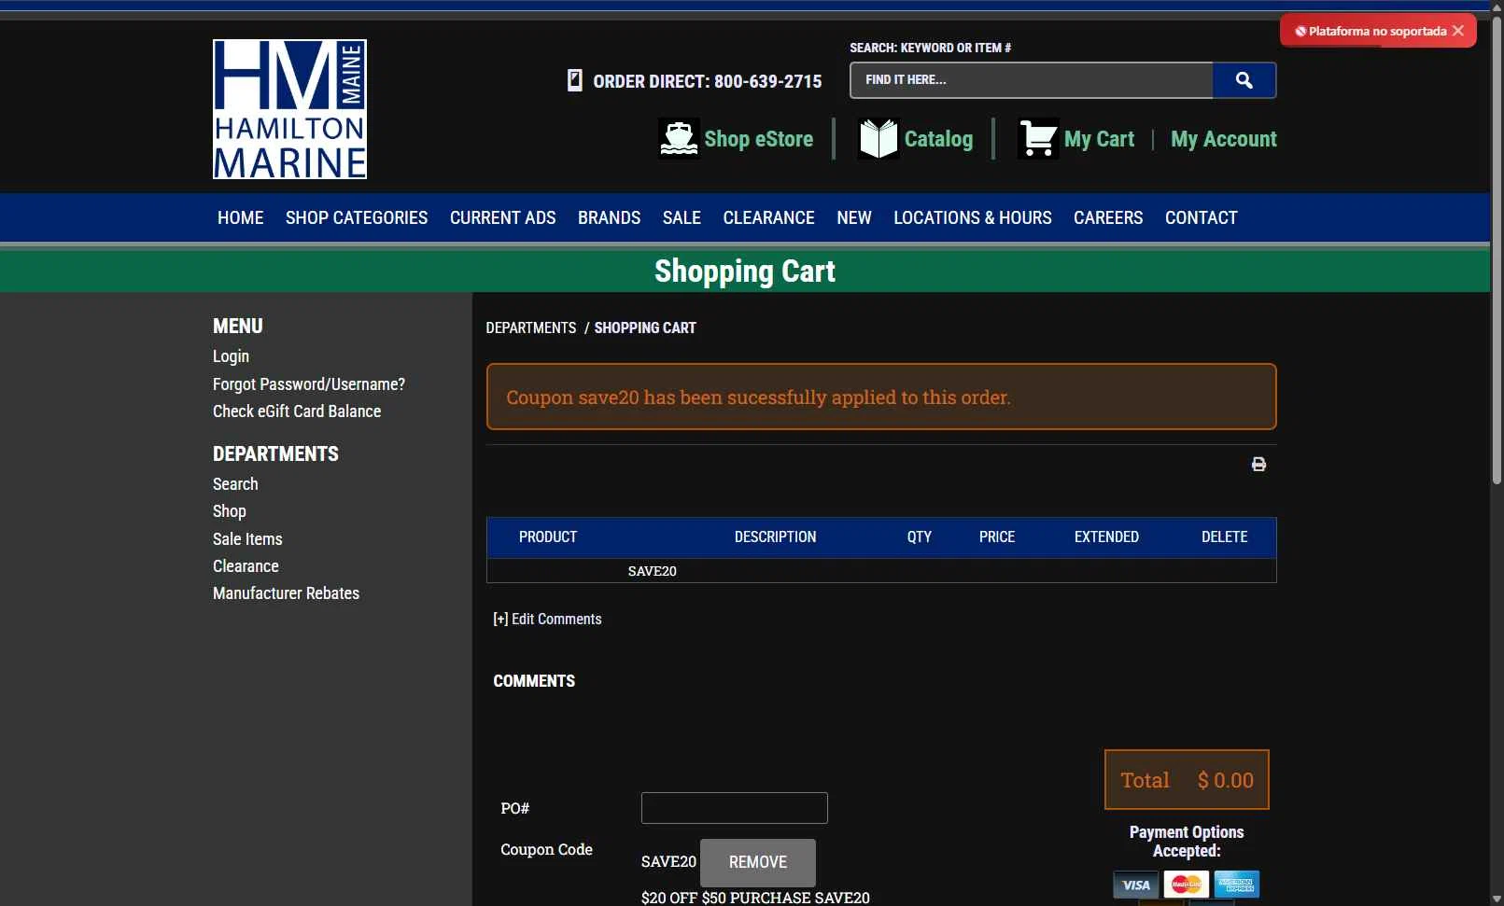
Task: Click the SHOPPING CART breadcrumb
Action: pos(645,328)
